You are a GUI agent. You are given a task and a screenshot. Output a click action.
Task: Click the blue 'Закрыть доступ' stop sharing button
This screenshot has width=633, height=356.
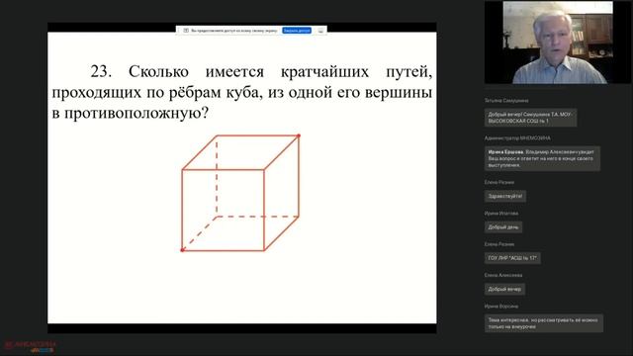point(297,31)
